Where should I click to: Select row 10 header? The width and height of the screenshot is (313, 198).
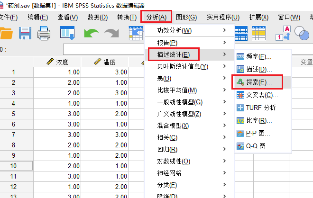(17, 166)
